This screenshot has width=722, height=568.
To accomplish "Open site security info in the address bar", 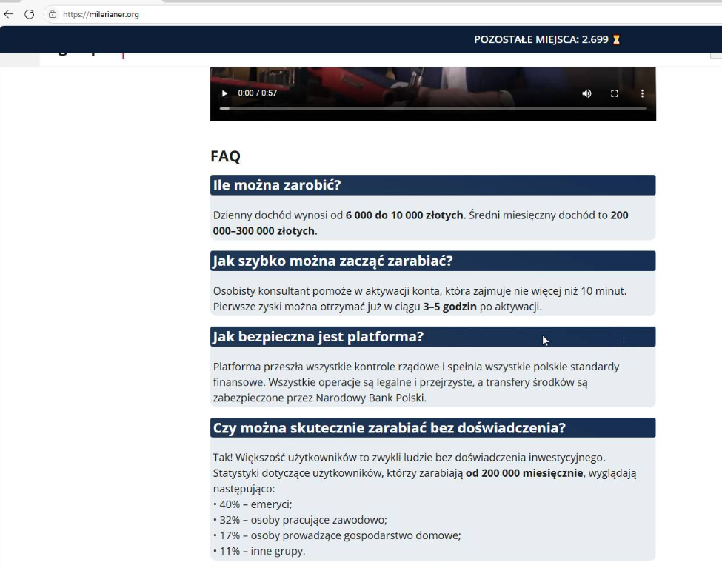I will tap(52, 13).
